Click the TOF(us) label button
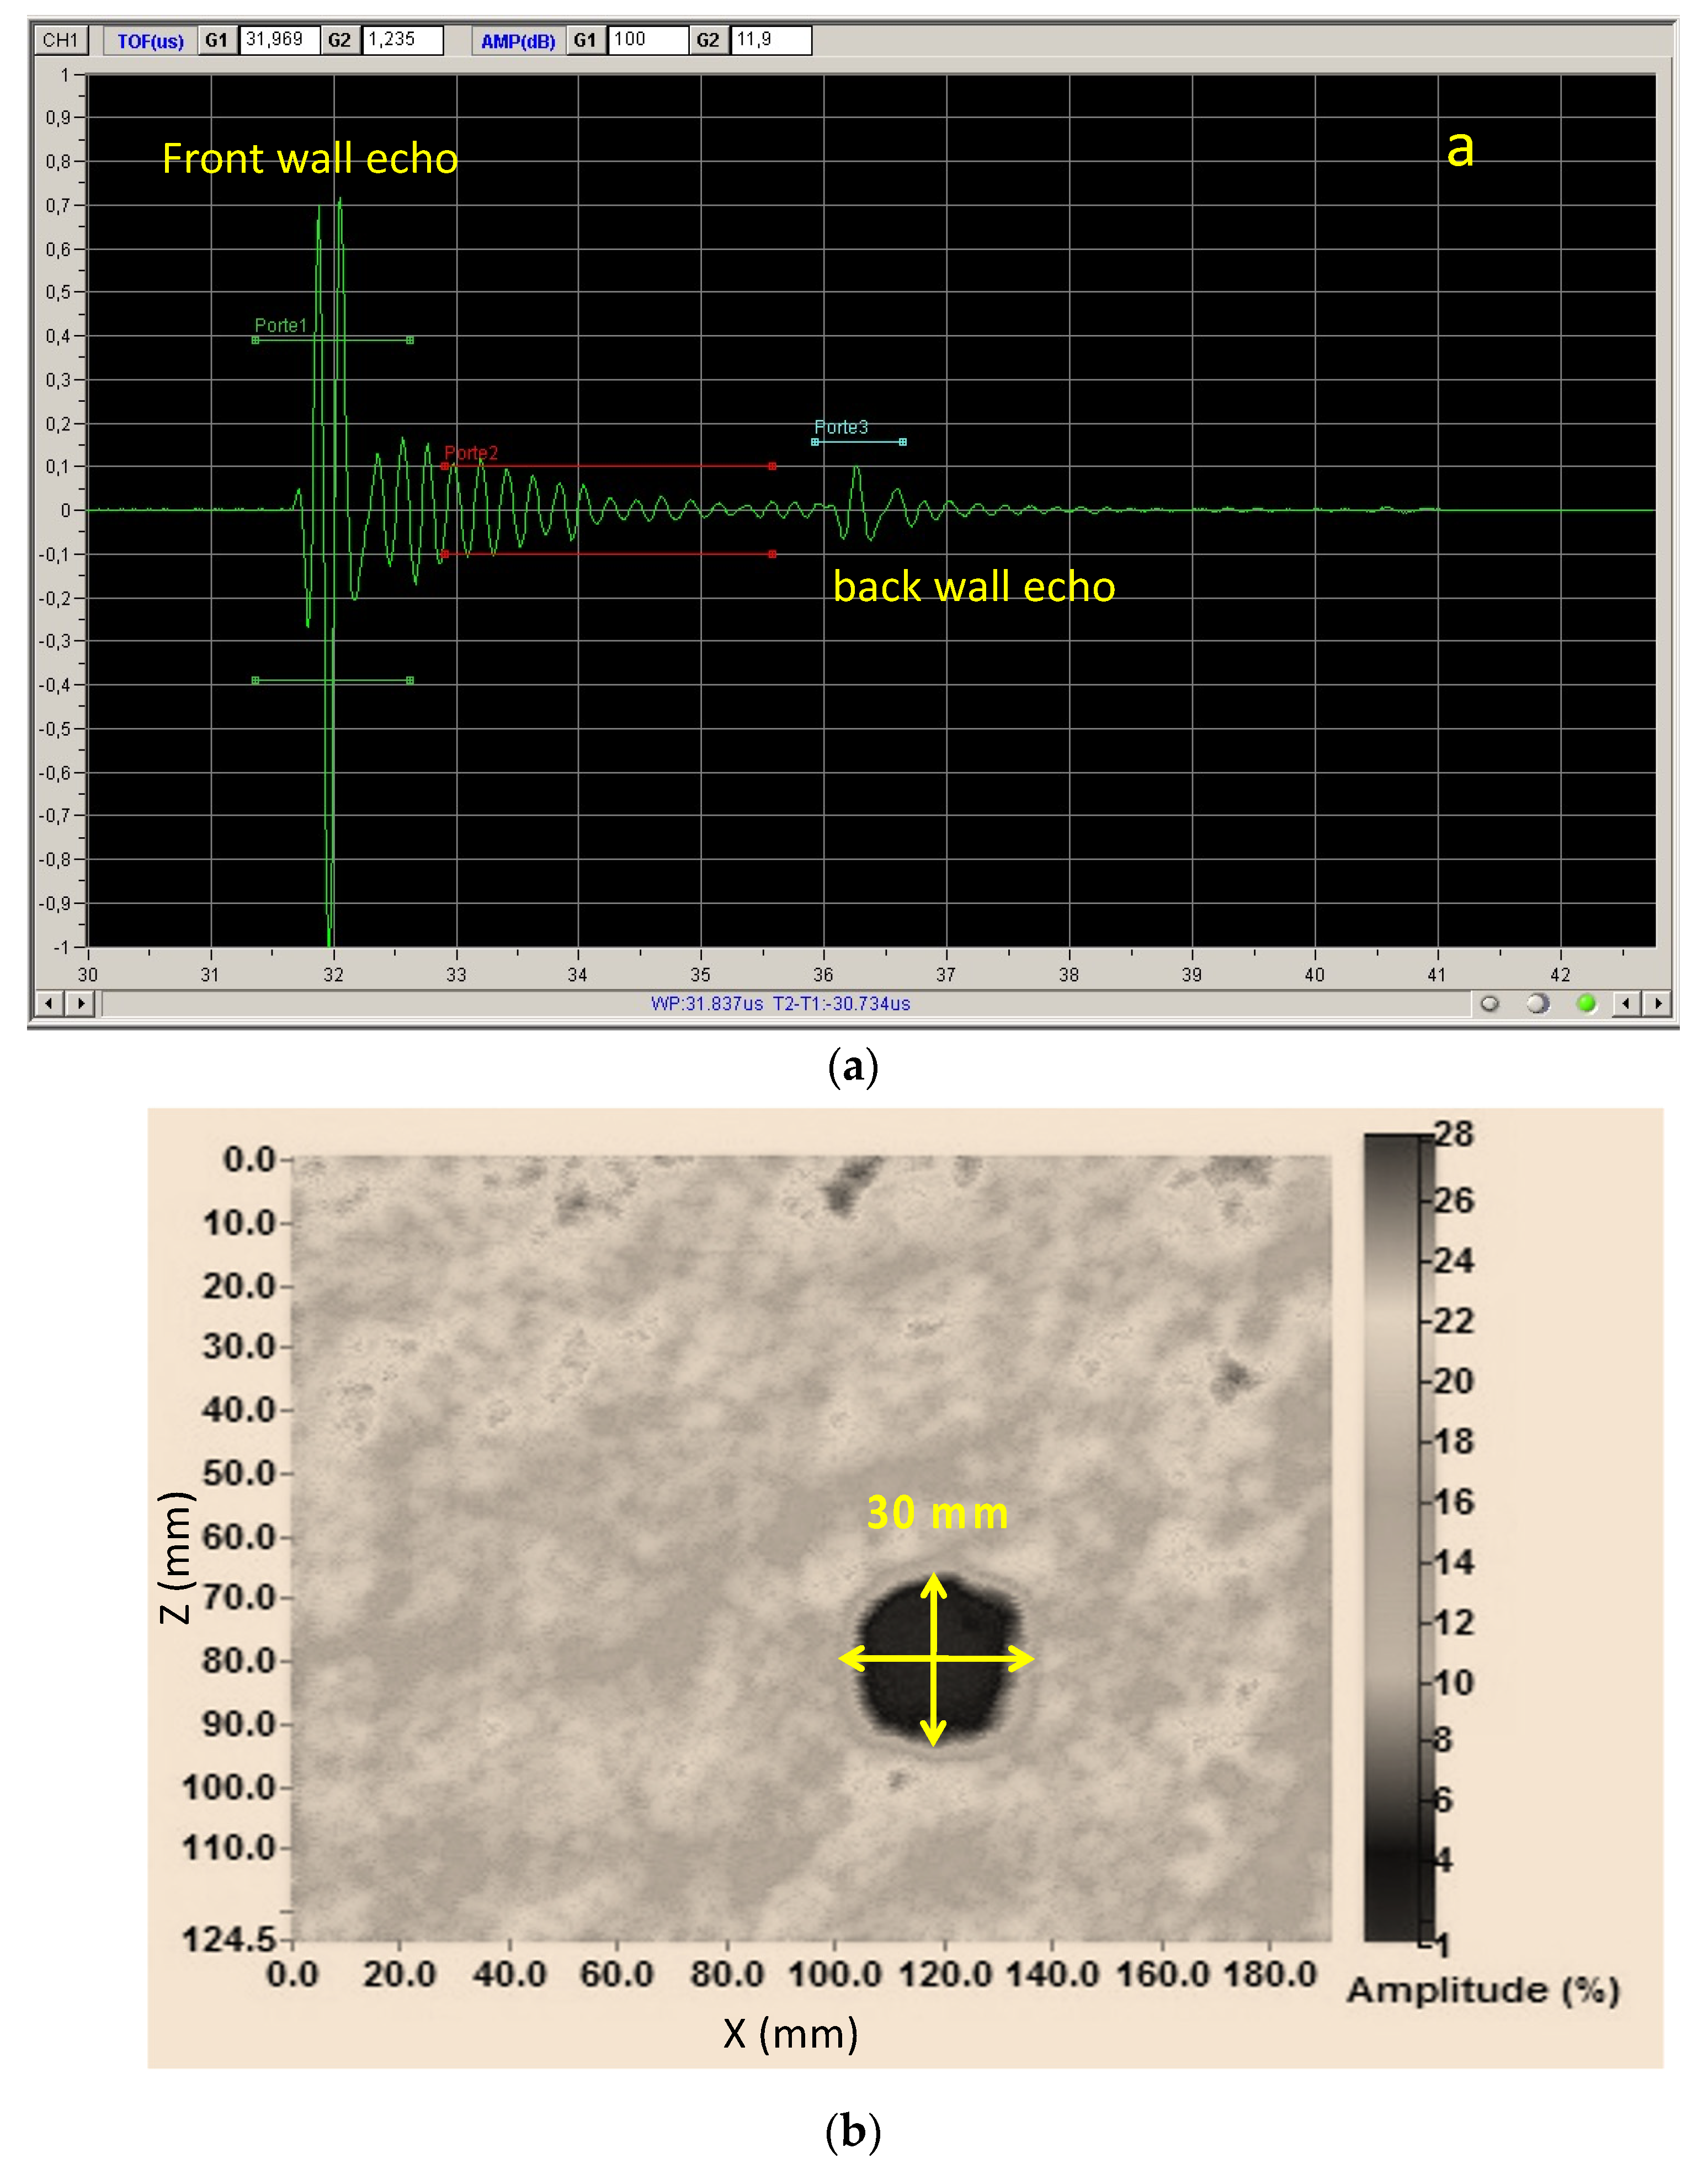The width and height of the screenshot is (1708, 2169). pos(150,41)
